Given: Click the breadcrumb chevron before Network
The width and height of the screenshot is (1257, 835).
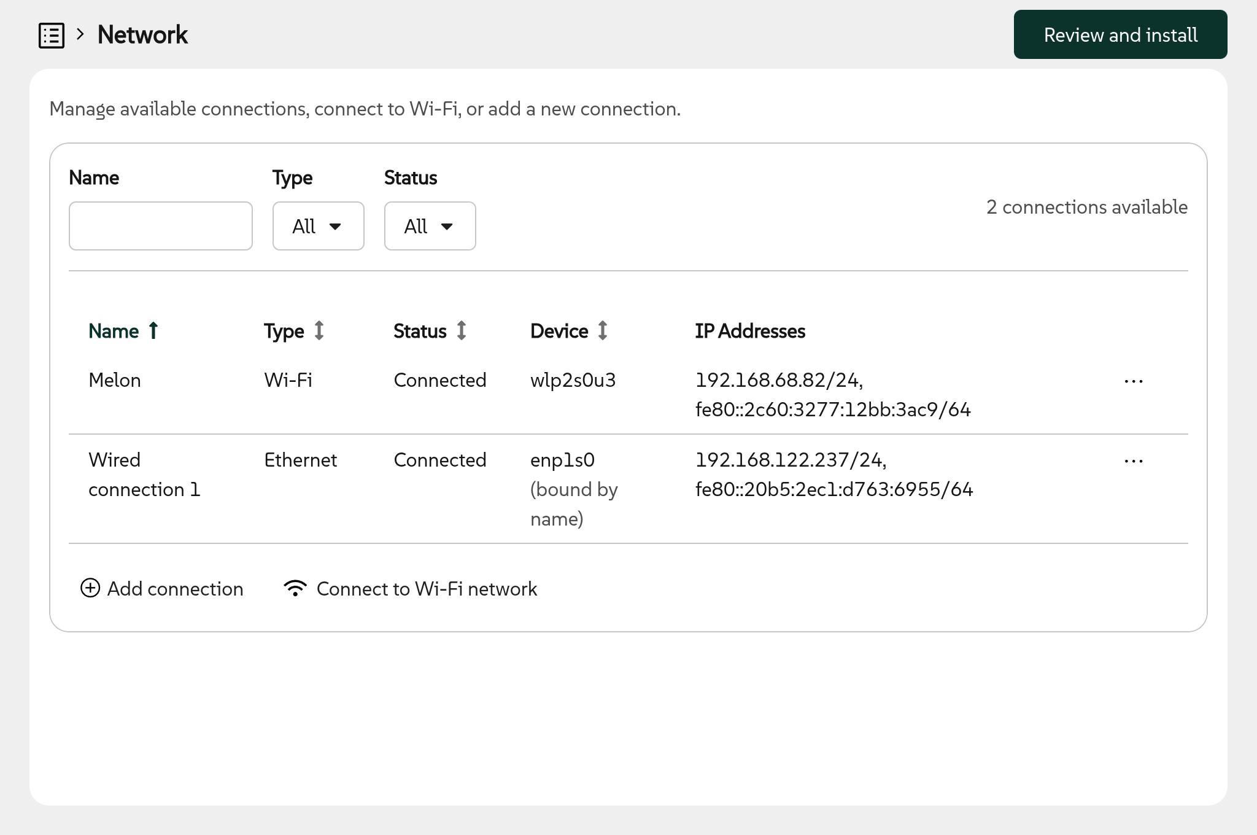Looking at the screenshot, I should (80, 36).
